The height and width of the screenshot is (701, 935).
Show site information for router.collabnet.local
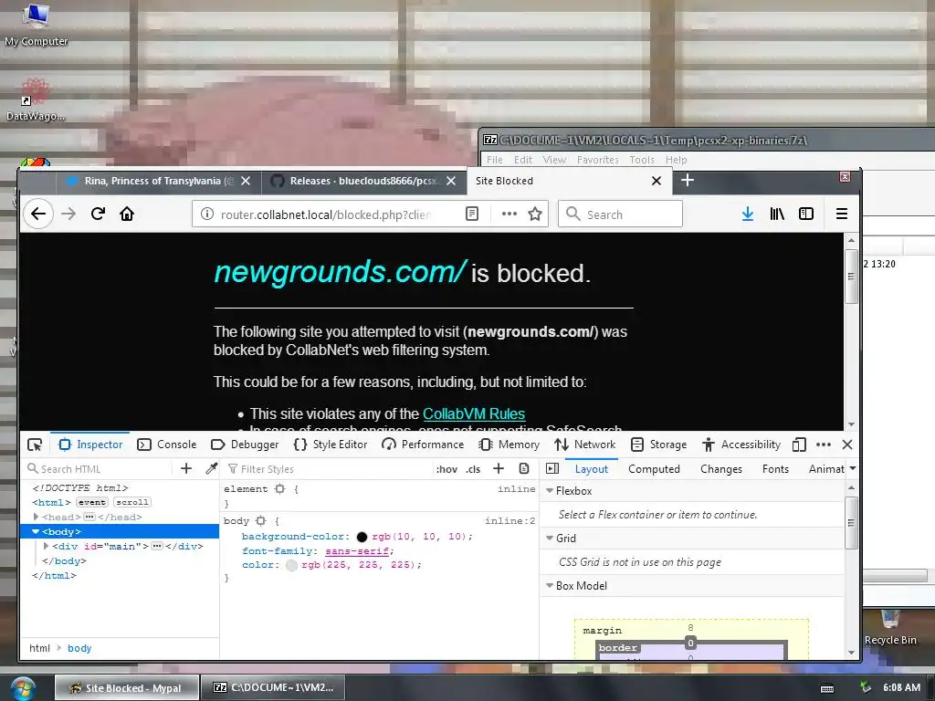tap(206, 214)
